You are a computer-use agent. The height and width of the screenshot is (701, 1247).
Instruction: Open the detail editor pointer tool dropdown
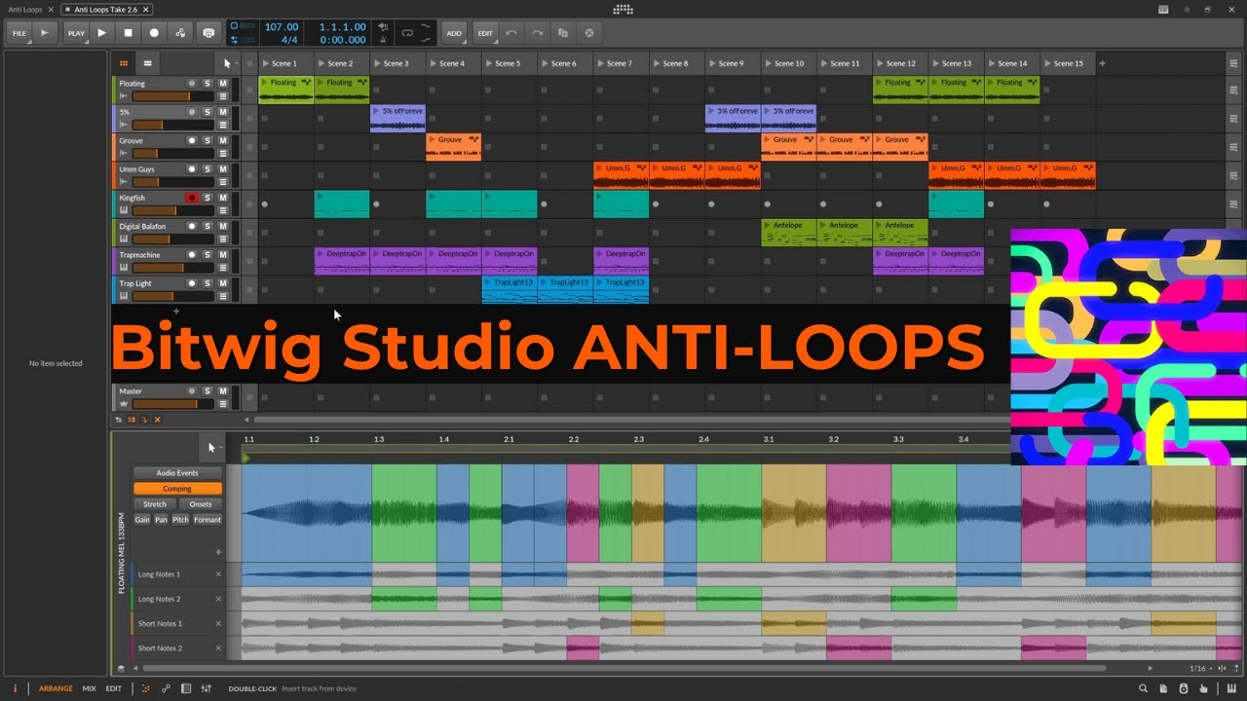(x=212, y=448)
